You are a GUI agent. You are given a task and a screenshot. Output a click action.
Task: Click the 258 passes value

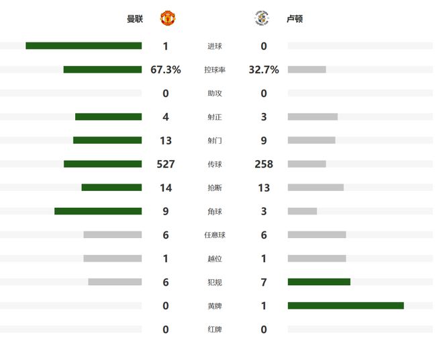click(264, 164)
